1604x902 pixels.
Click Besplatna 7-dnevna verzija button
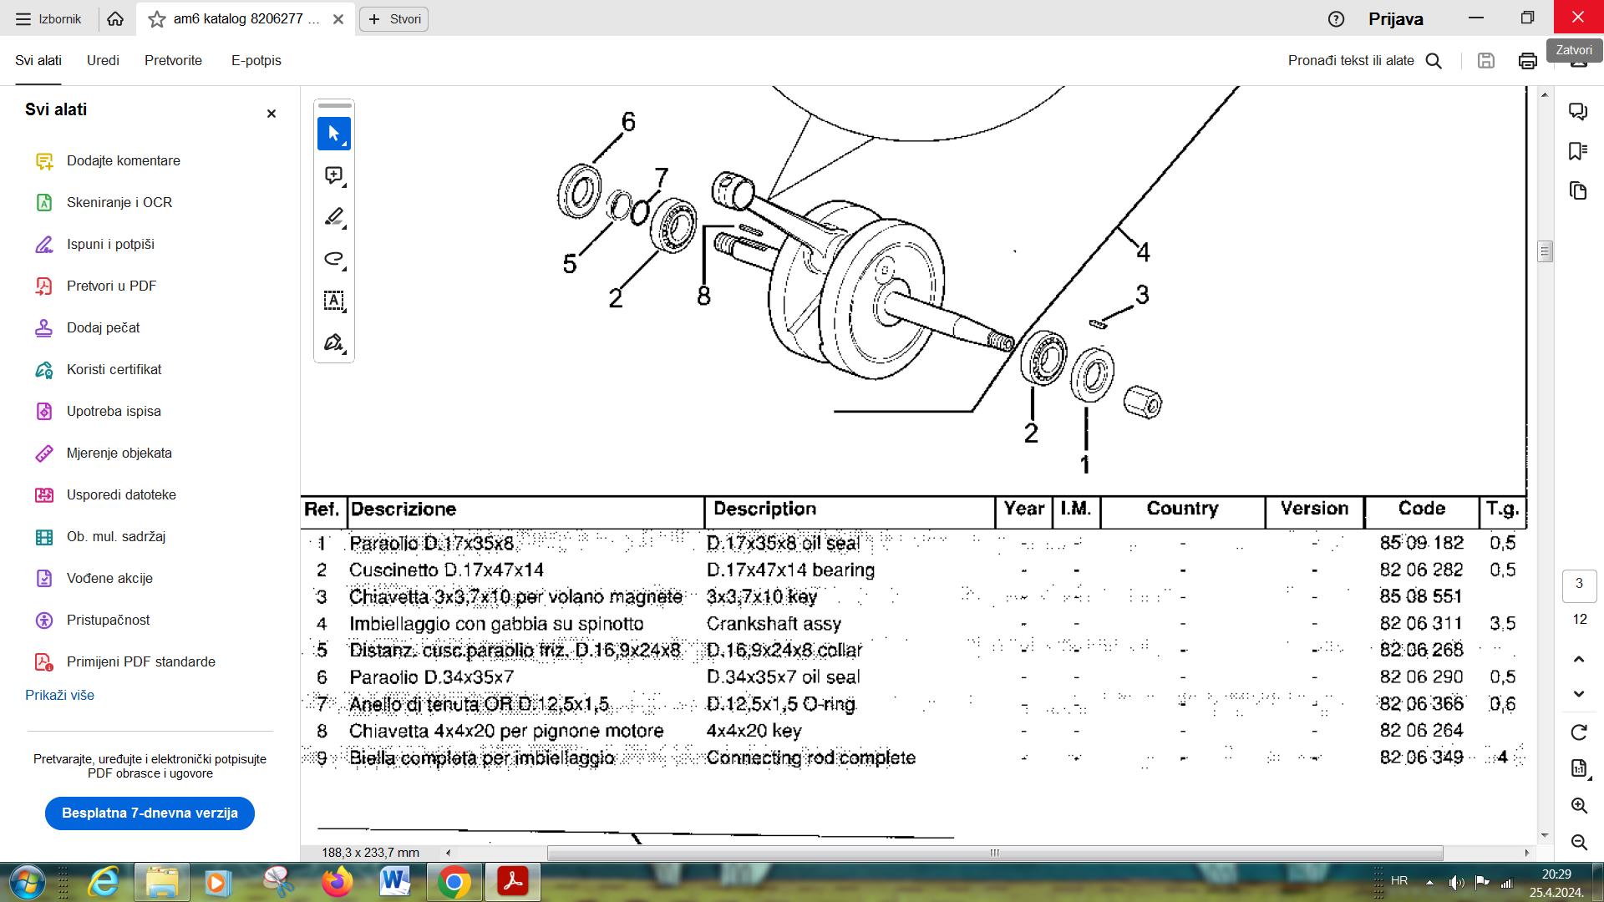pyautogui.click(x=150, y=813)
